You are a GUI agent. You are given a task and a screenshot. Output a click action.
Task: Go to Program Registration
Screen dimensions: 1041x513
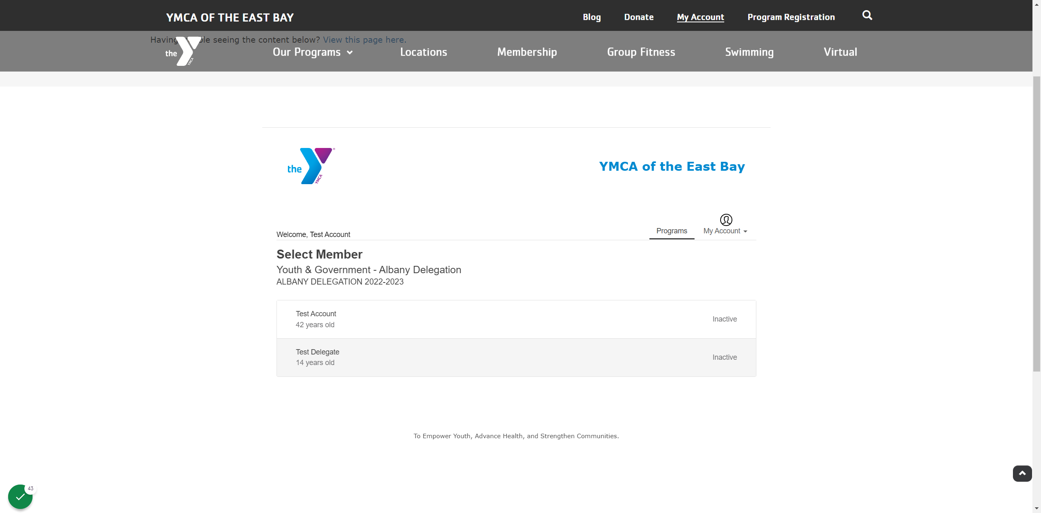[791, 17]
